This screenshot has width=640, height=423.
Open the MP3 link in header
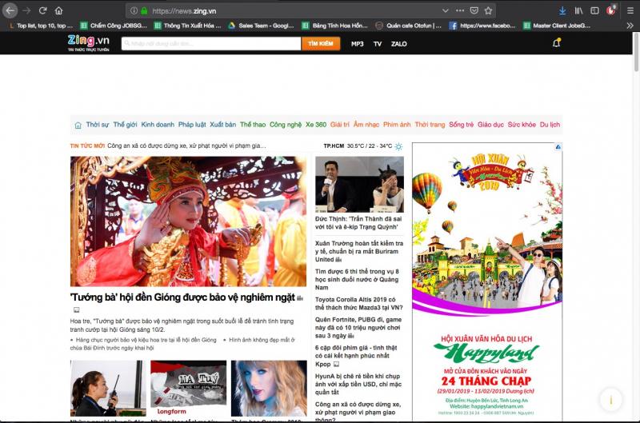(357, 43)
